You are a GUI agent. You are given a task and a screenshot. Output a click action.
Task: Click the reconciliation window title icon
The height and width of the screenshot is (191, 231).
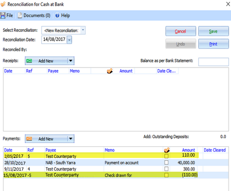(x=3, y=4)
